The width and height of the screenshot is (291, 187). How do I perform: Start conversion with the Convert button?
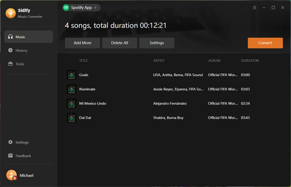tap(265, 43)
